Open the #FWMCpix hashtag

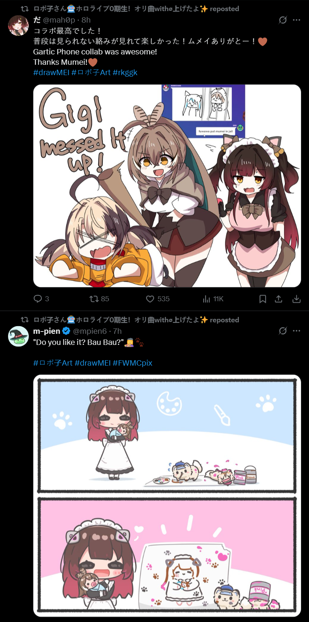pyautogui.click(x=133, y=363)
